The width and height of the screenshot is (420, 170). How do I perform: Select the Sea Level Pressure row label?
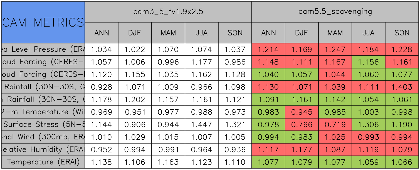43,50
